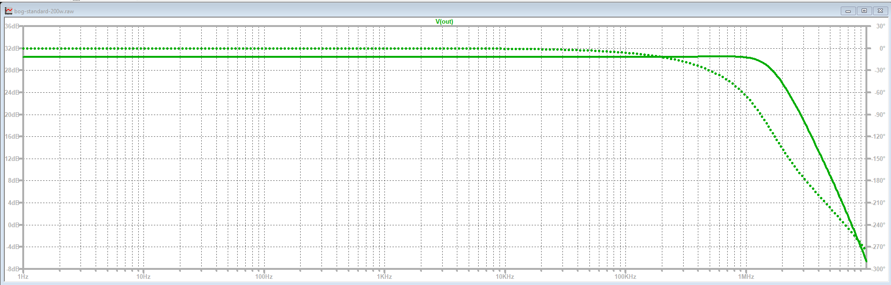Click the 36dB left axis label

(x=12, y=26)
